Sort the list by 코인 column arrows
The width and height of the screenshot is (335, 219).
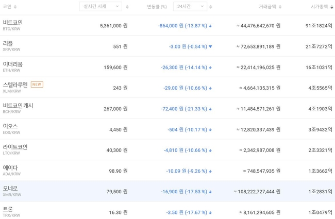coord(15,7)
